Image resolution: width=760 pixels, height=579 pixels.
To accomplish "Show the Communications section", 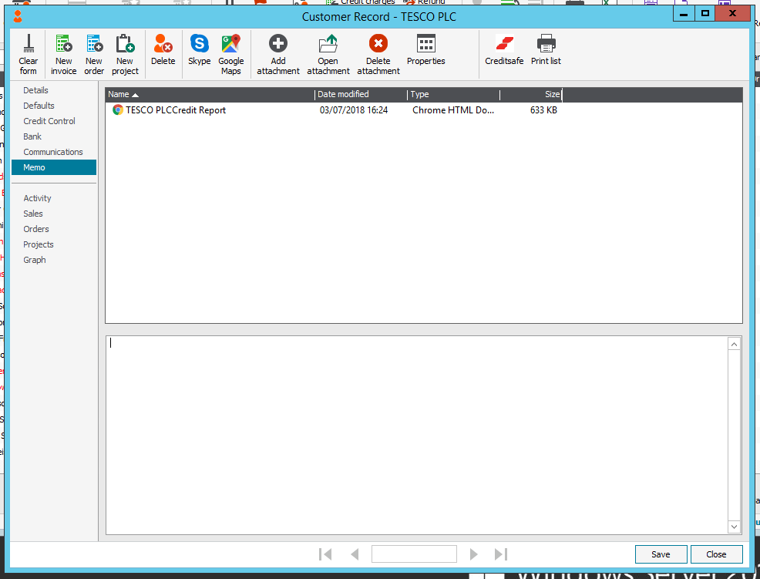I will tap(53, 152).
